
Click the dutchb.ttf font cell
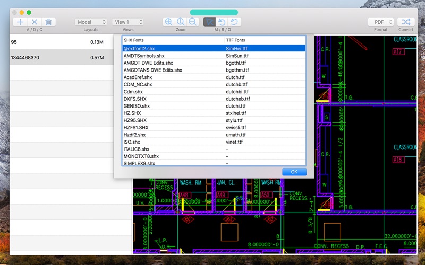236,84
